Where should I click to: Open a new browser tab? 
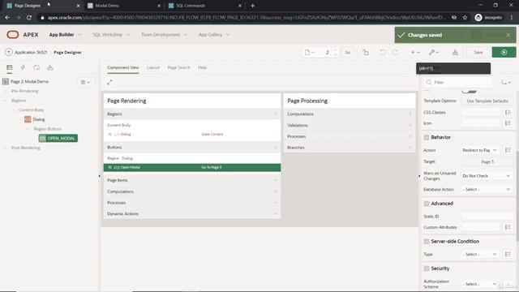pyautogui.click(x=252, y=6)
